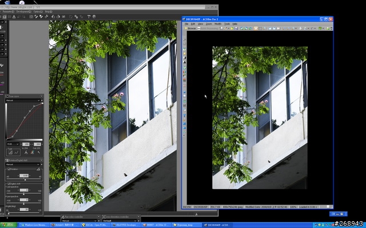
Task: Open the Parameter menu in SILKYPIX
Action: coord(8,11)
